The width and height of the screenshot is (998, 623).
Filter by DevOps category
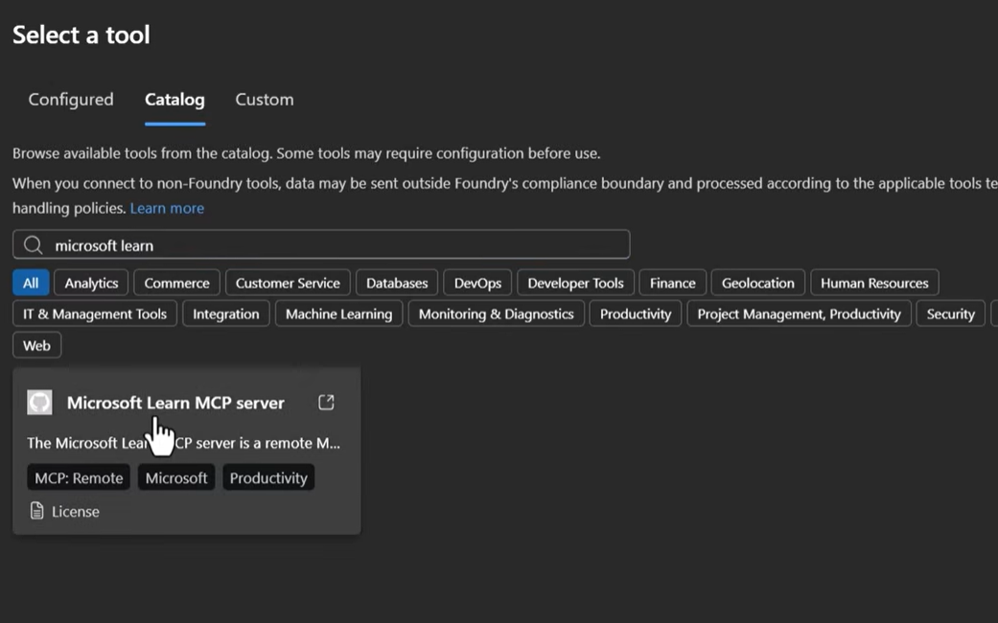[477, 283]
